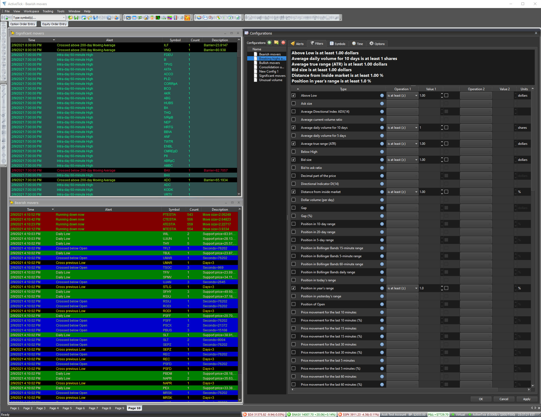
Task: Click the $SPX index in status bar
Action: click(x=359, y=415)
